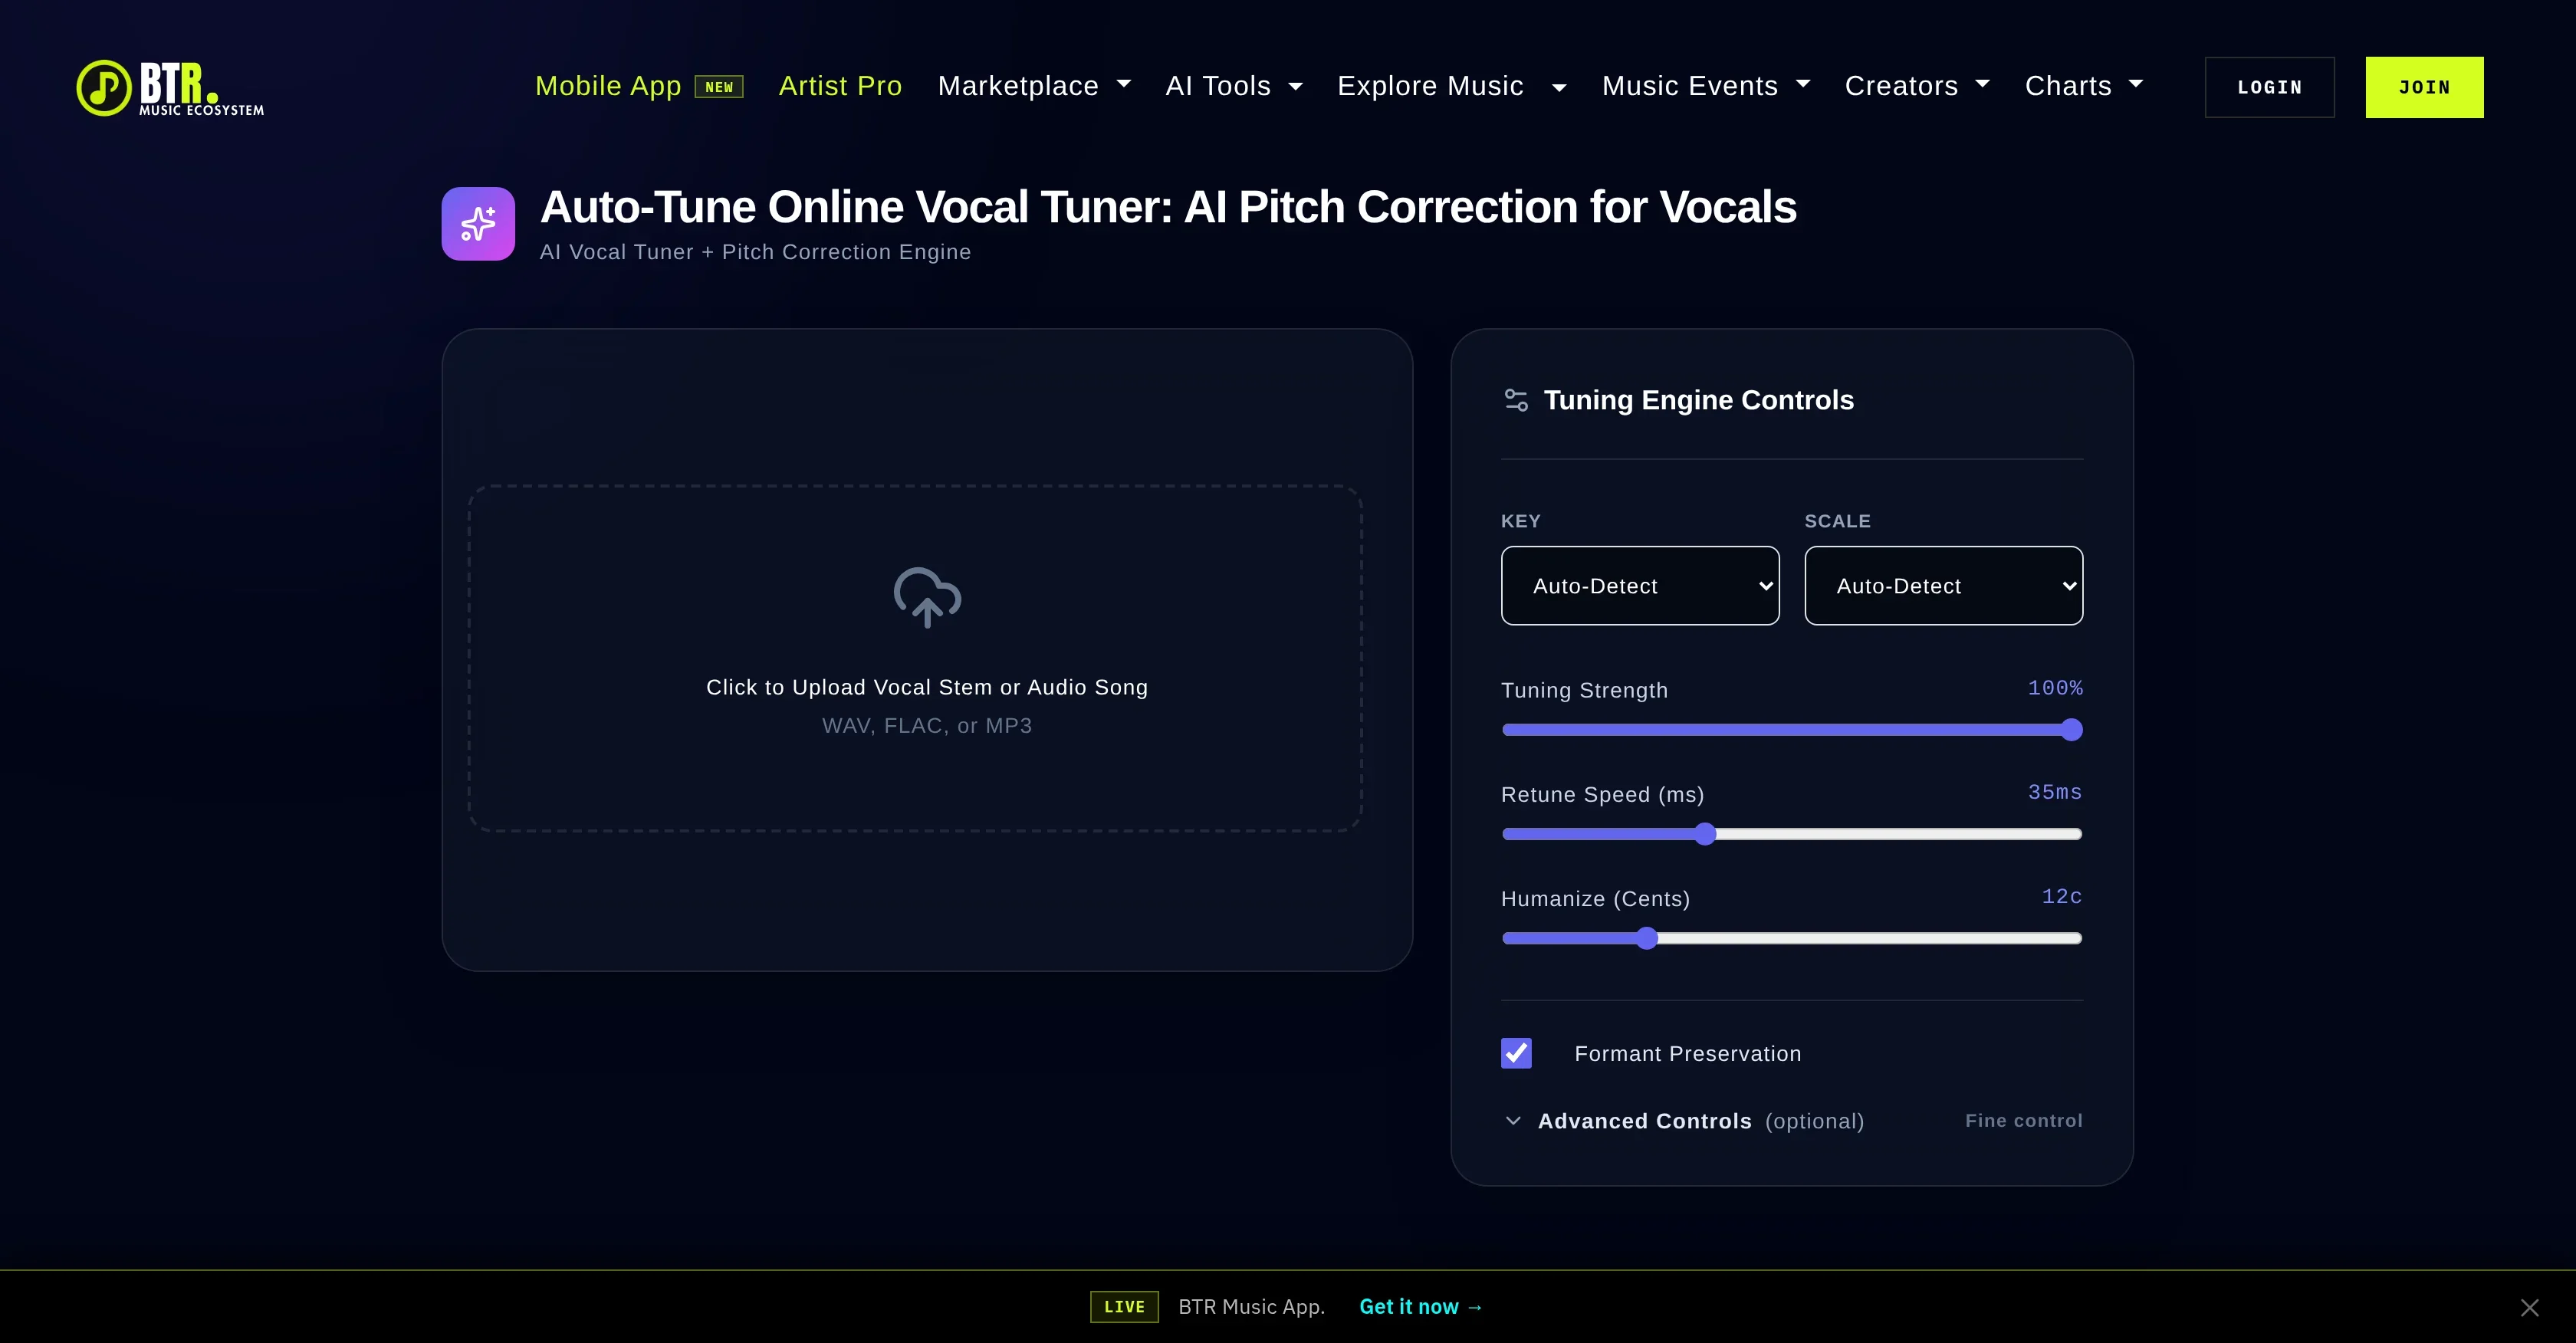Click 'WAV, FLAC, or MP3' text
This screenshot has height=1343, width=2576.
(x=927, y=726)
